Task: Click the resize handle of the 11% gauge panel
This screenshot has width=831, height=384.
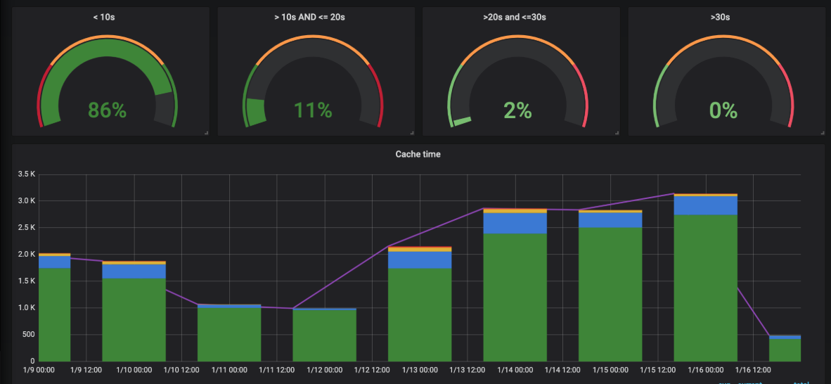Action: pyautogui.click(x=412, y=133)
